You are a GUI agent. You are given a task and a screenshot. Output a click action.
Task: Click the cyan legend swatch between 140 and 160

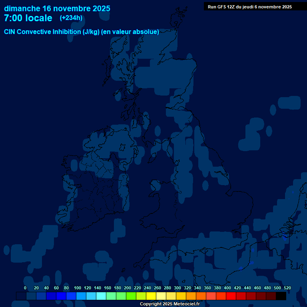[x=101, y=296]
